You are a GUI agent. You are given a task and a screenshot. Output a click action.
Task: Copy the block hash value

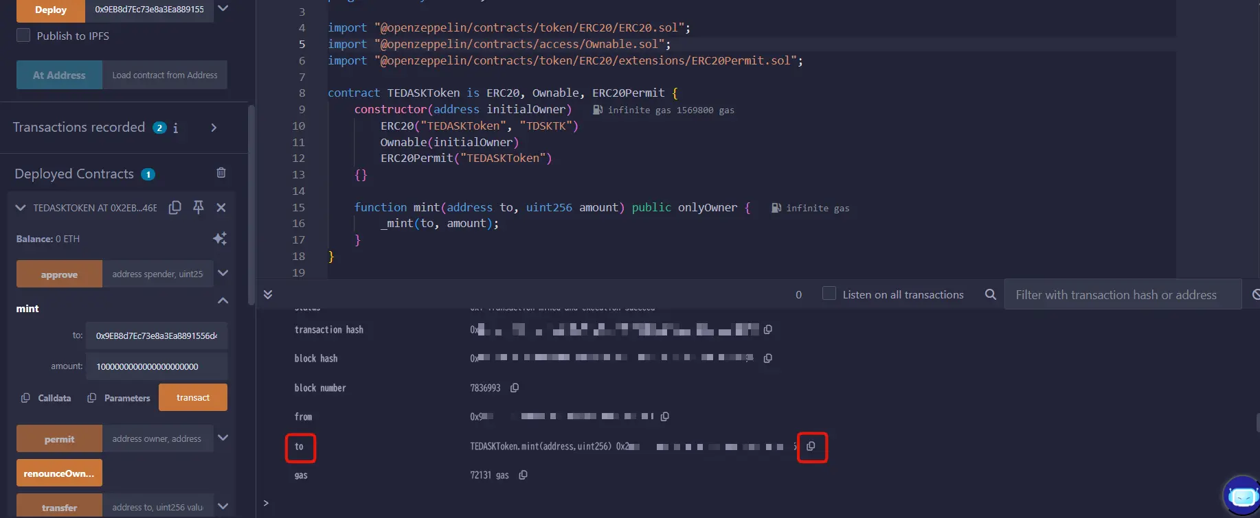pos(768,358)
